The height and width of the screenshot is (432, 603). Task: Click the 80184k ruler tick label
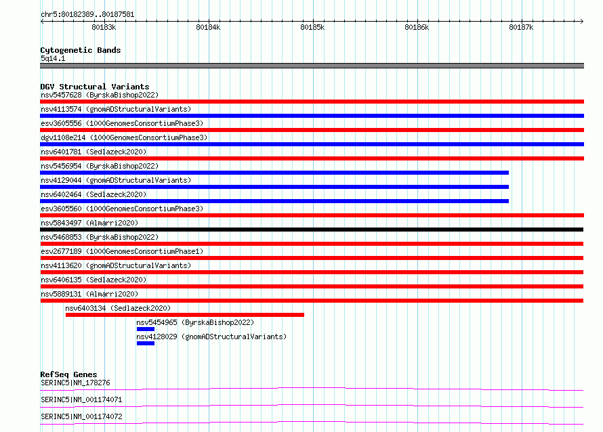208,27
